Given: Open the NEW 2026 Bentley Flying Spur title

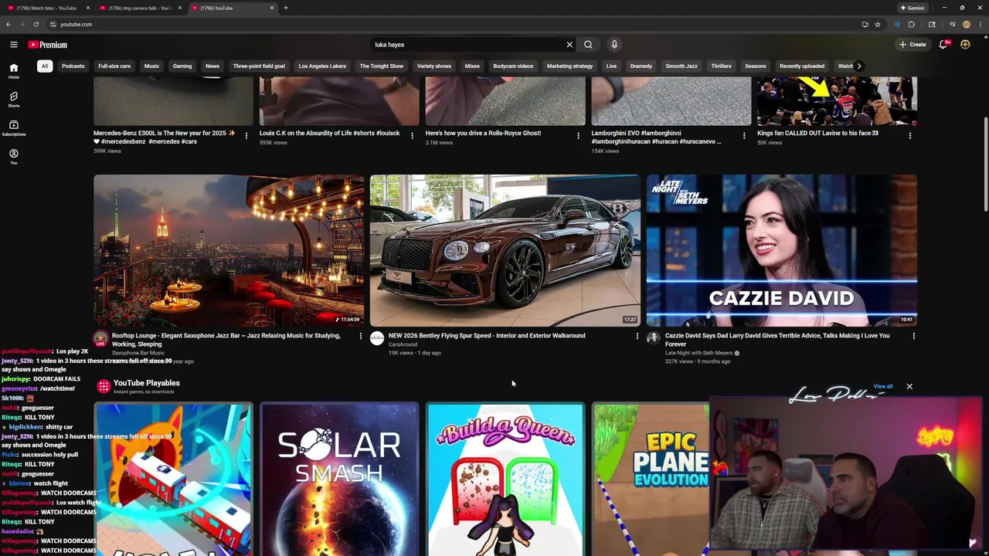Looking at the screenshot, I should (x=487, y=336).
